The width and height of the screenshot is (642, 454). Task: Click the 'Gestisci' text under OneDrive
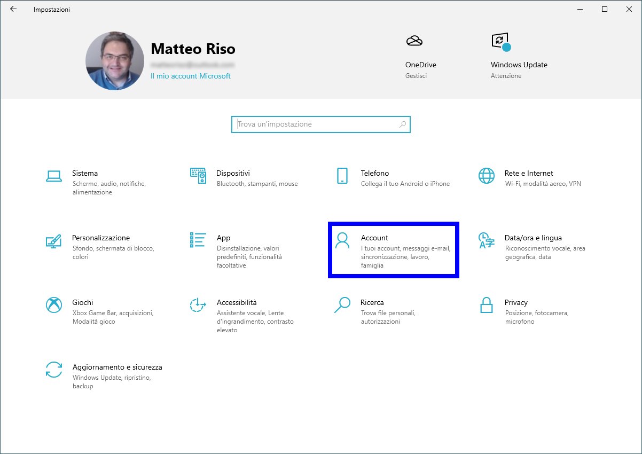click(x=416, y=76)
